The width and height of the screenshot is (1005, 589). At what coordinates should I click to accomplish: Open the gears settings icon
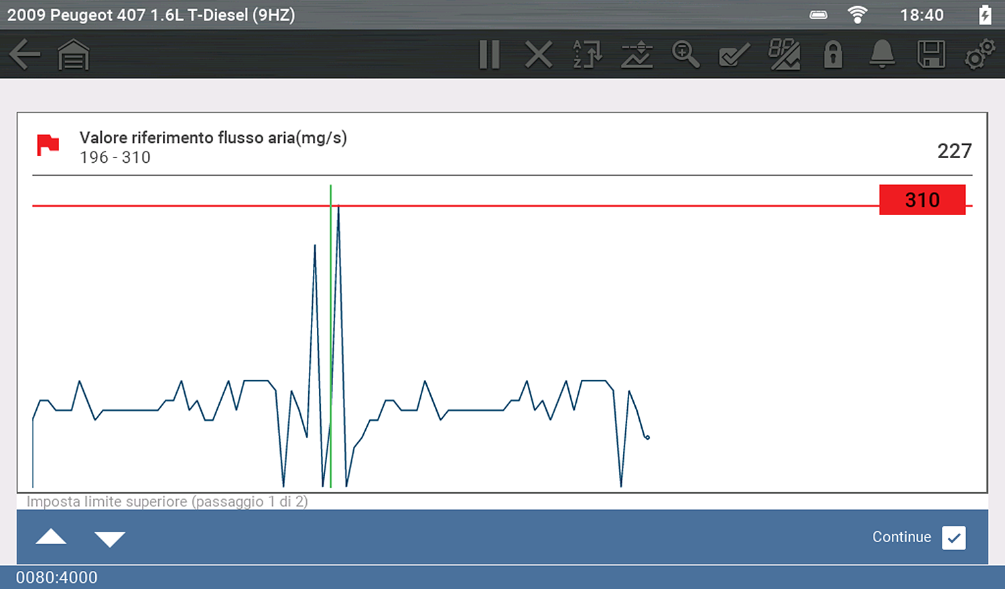point(979,55)
